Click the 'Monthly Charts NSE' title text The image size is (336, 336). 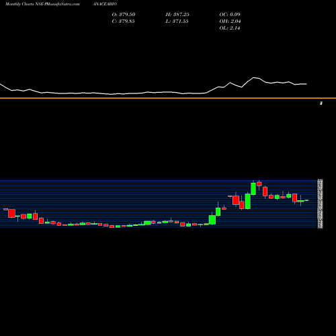(x=24, y=4)
